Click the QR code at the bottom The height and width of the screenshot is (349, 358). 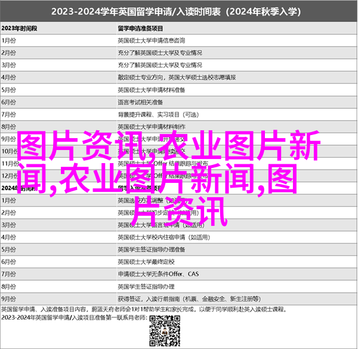tap(165, 331)
